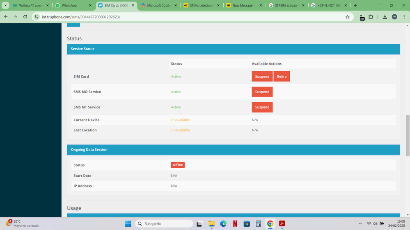Suspend the SIM Card

click(262, 77)
